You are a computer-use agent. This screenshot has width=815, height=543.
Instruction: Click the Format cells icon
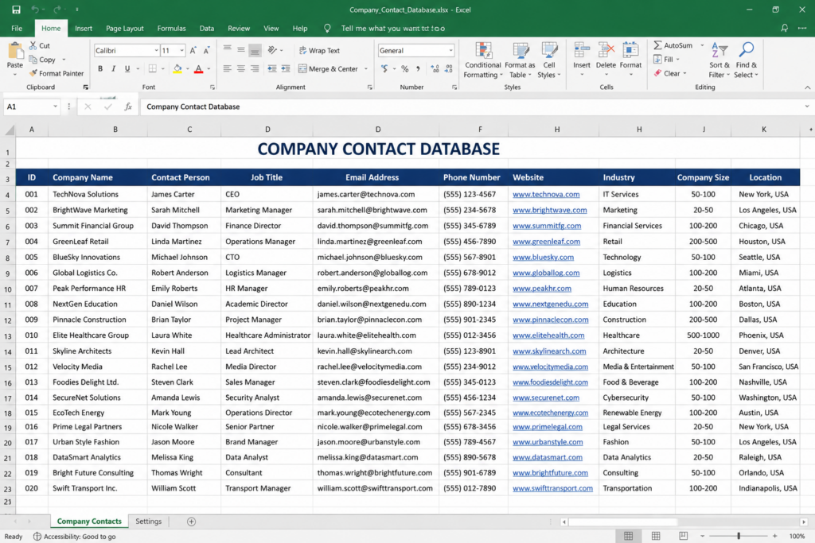tap(630, 51)
